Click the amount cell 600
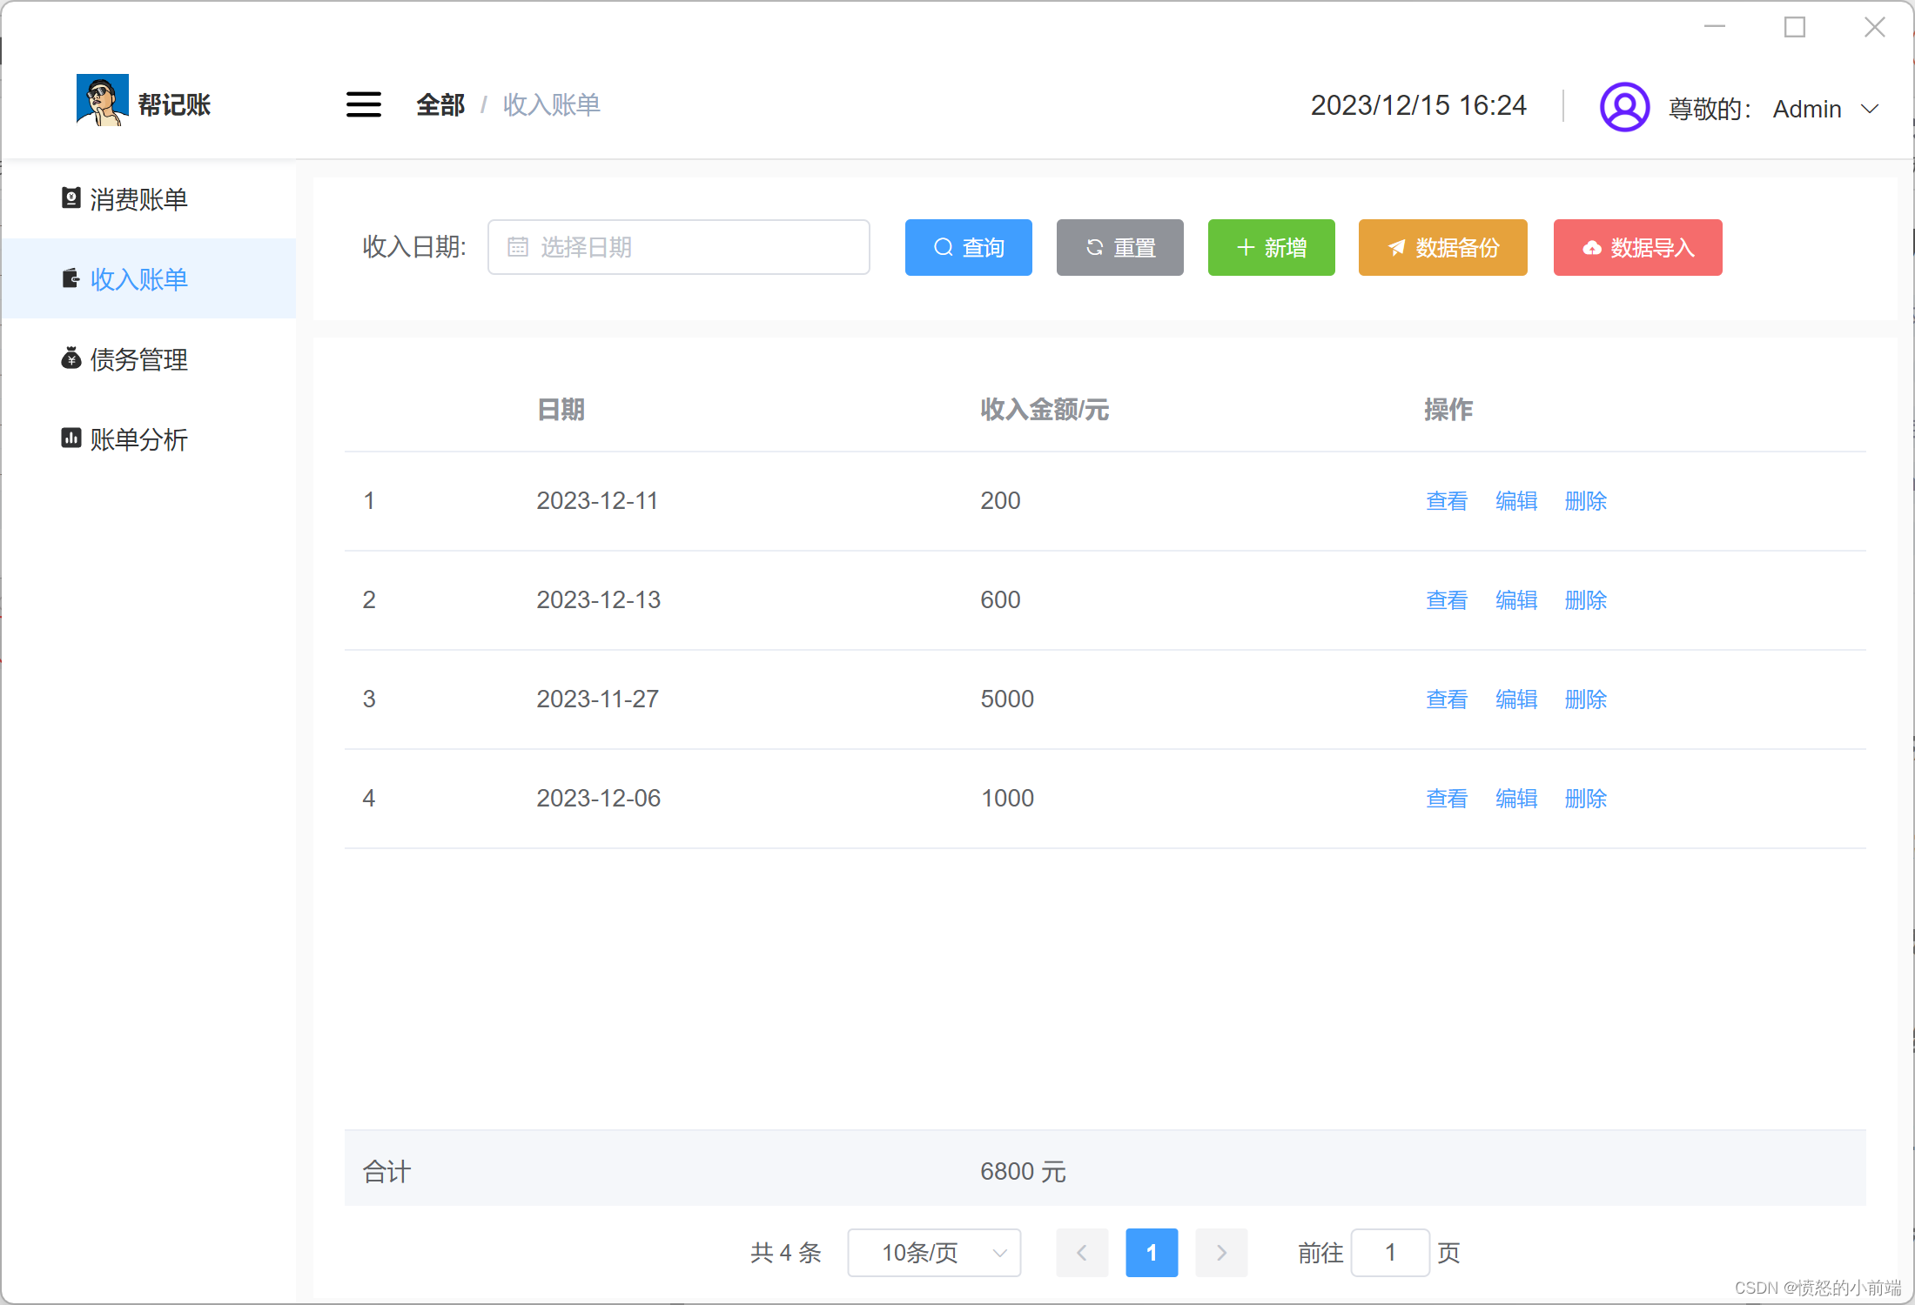This screenshot has height=1305, width=1915. (1000, 600)
